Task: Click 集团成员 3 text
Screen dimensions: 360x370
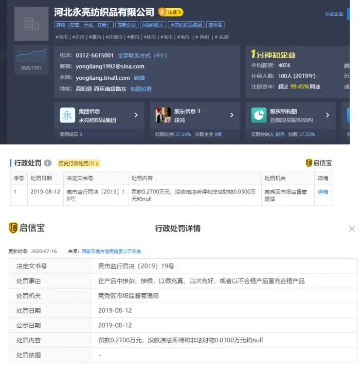Action: (x=71, y=134)
